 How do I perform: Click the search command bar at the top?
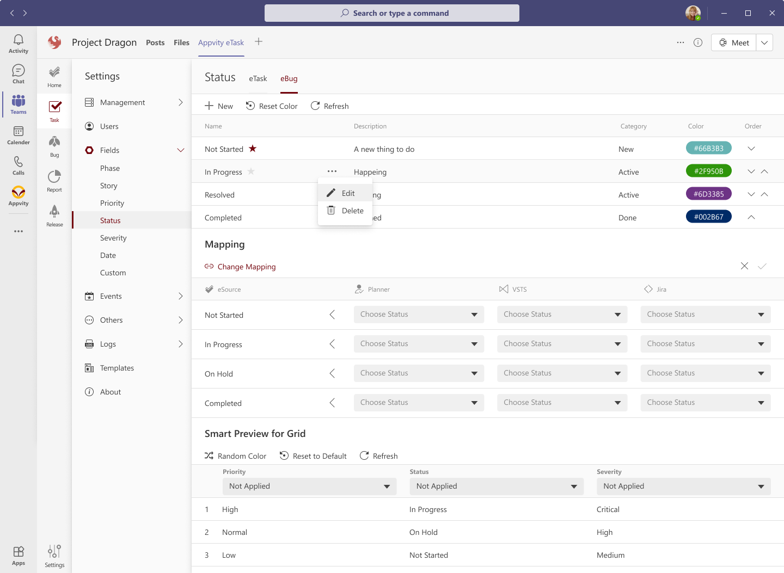click(x=391, y=13)
